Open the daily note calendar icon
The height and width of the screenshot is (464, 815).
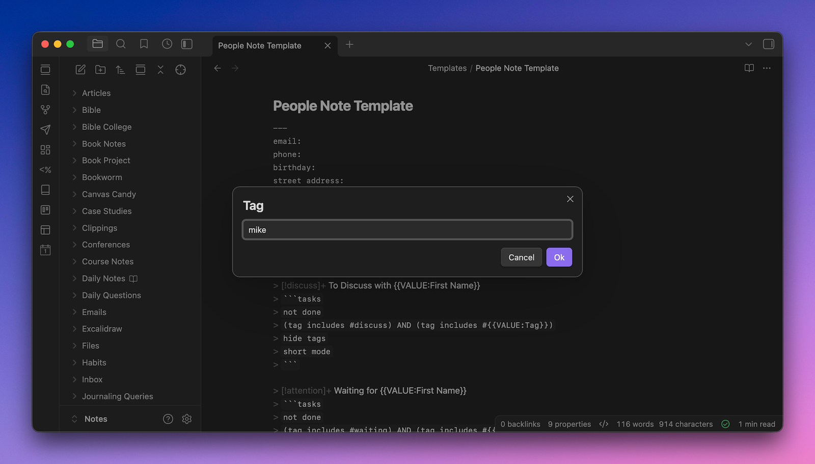pyautogui.click(x=45, y=250)
